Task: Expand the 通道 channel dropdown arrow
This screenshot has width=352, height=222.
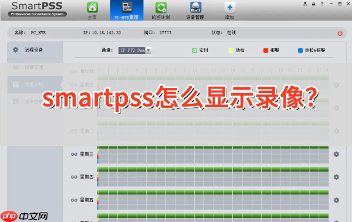Action: tap(148, 50)
